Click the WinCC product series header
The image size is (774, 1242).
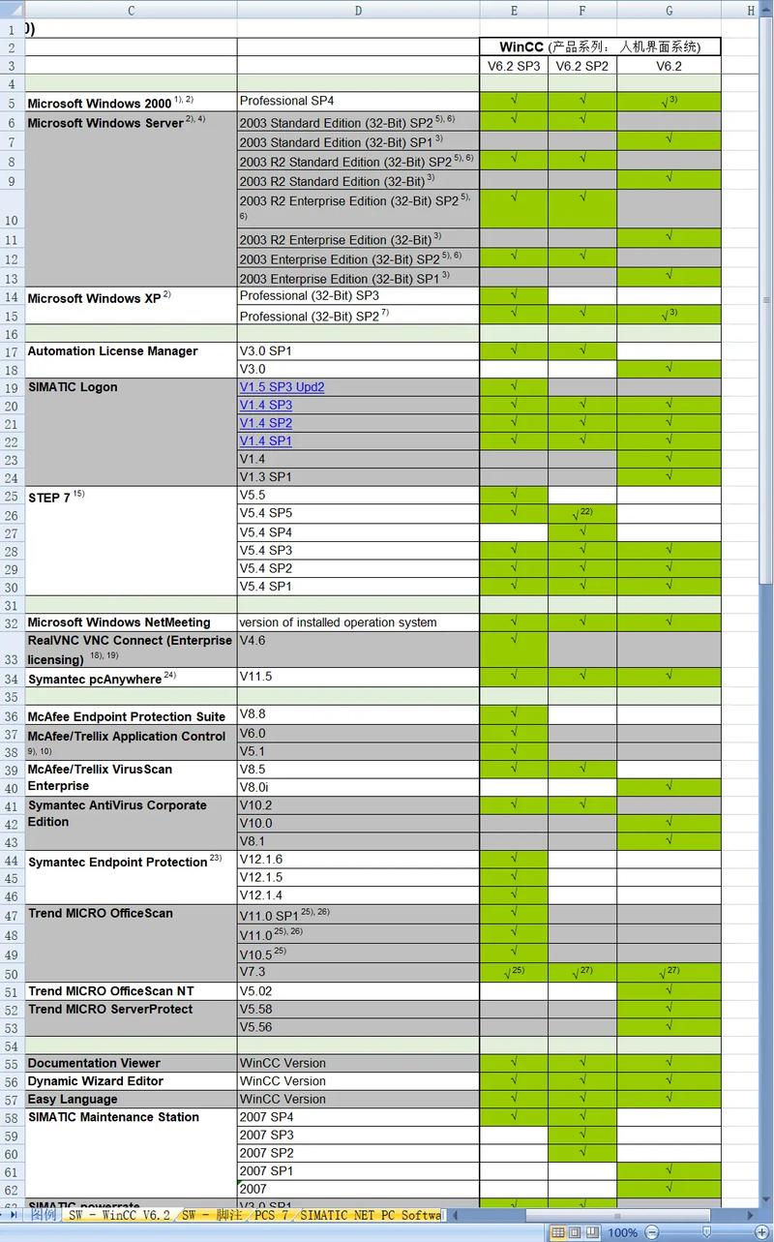600,46
